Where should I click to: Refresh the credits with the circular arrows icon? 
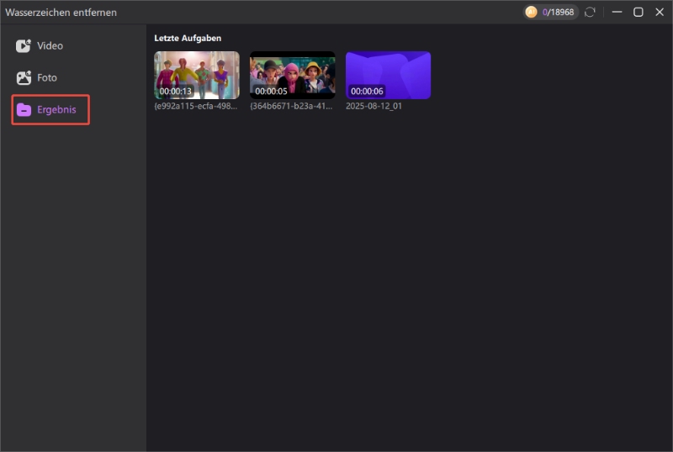pos(590,12)
